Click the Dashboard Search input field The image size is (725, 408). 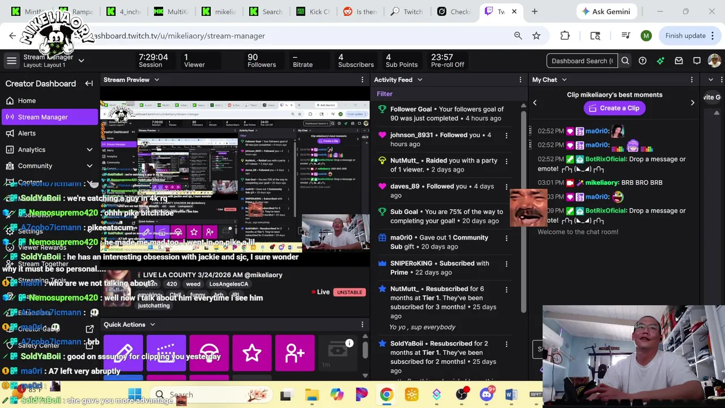(582, 61)
